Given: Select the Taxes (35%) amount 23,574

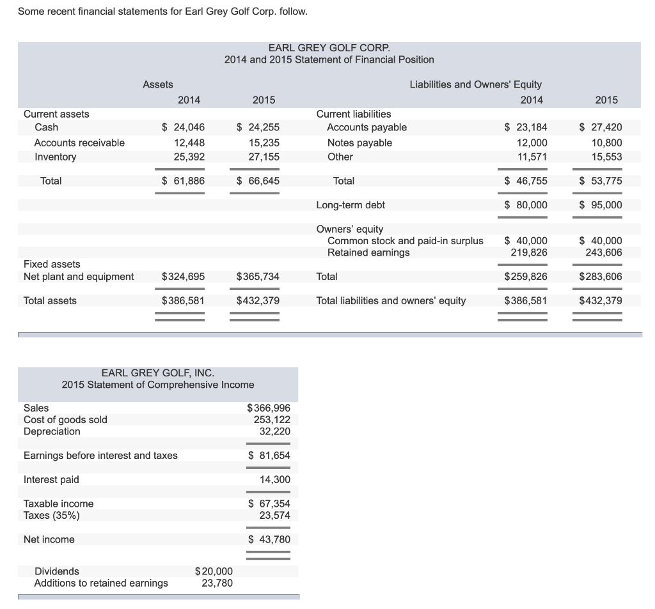Looking at the screenshot, I should coord(274,515).
